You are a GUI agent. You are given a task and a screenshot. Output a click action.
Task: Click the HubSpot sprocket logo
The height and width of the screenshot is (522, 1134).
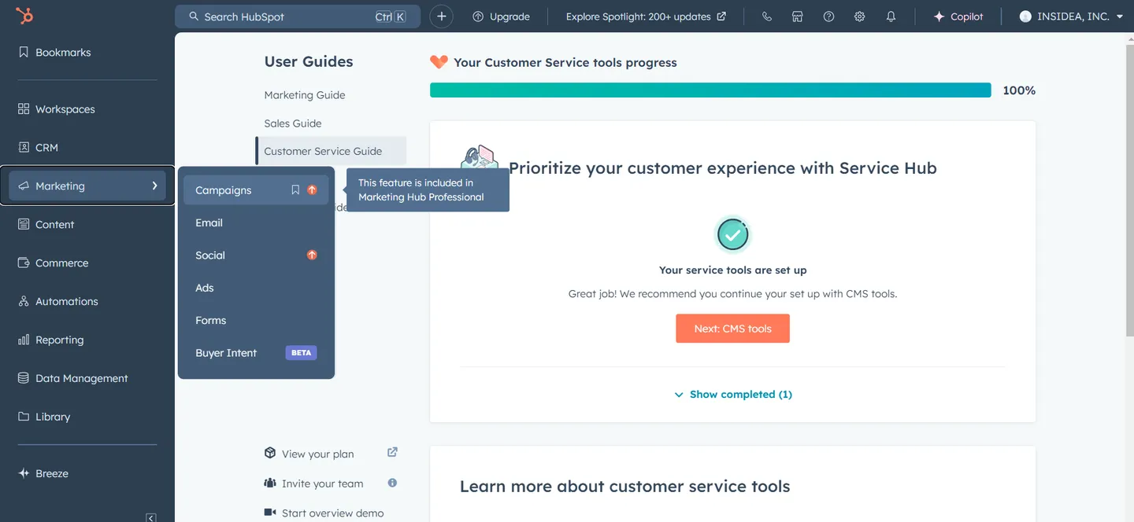click(x=24, y=16)
